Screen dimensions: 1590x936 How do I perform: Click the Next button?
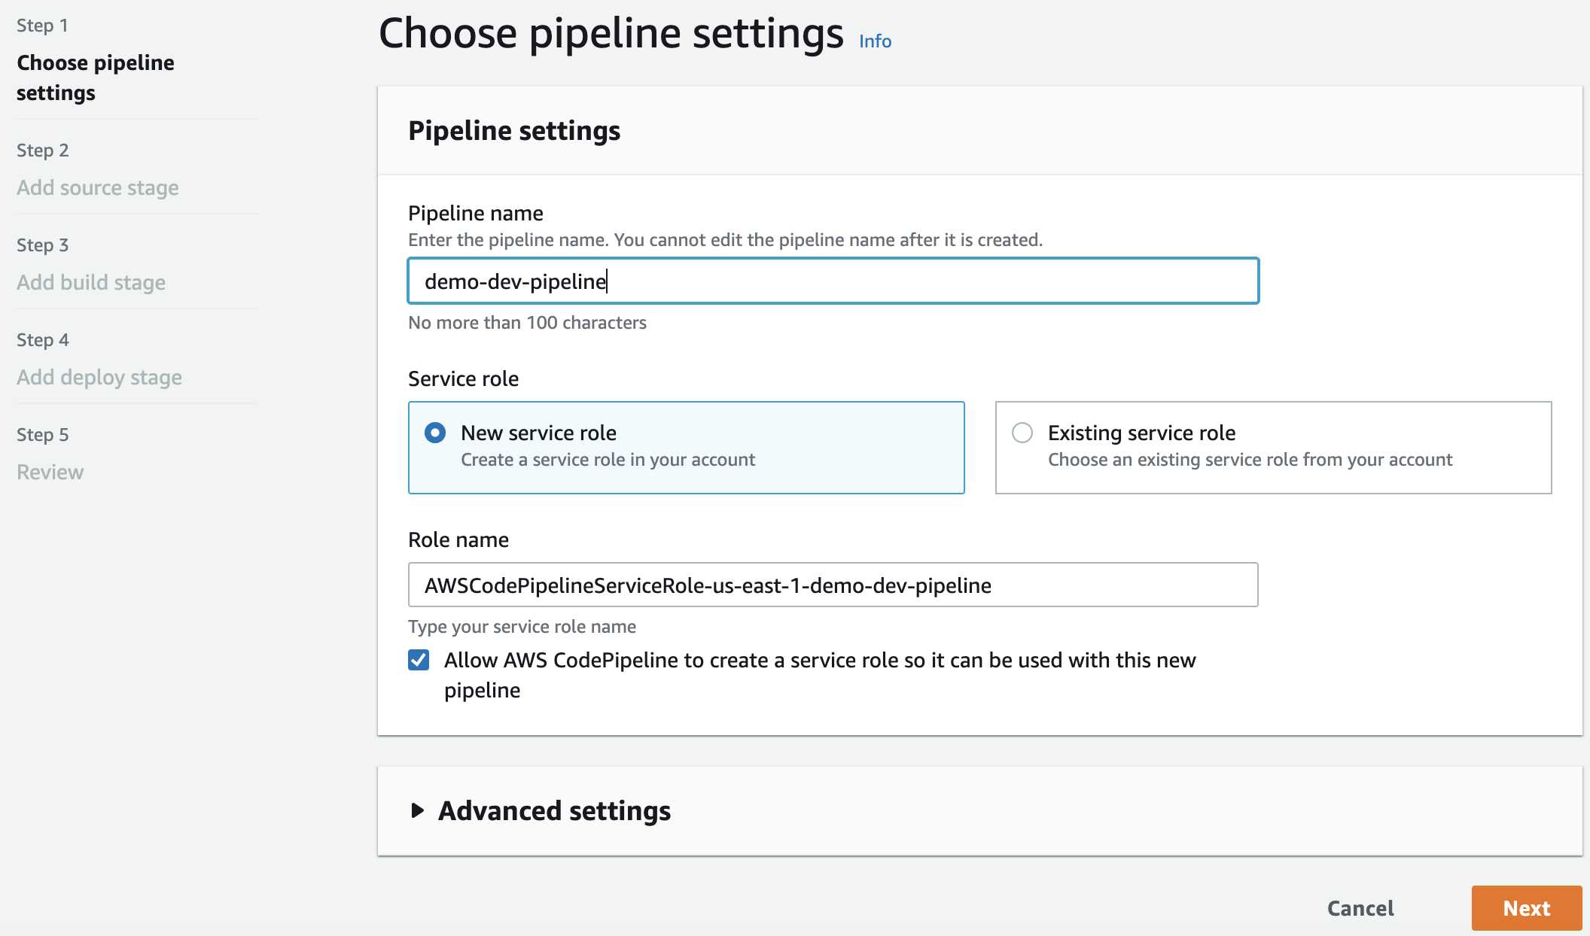click(x=1527, y=908)
